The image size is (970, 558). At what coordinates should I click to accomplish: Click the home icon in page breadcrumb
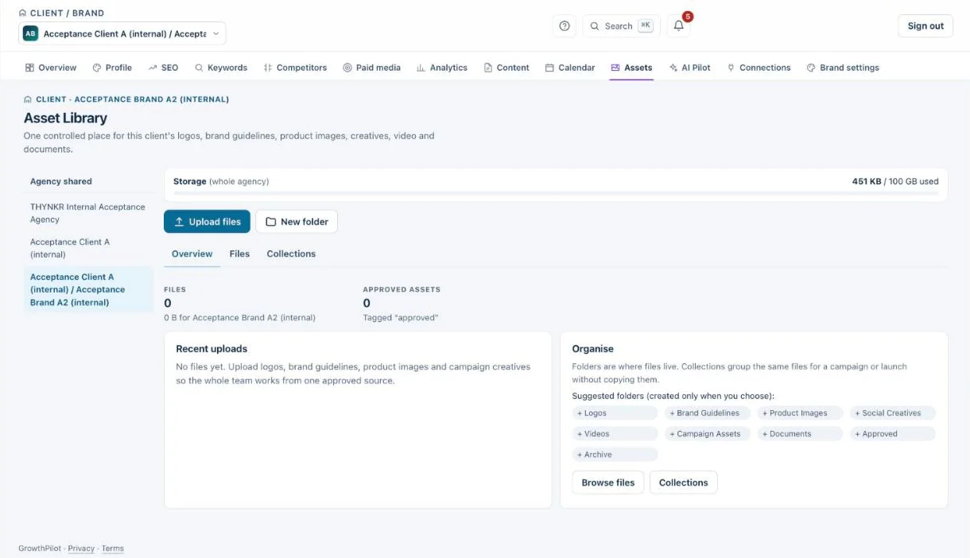click(28, 99)
